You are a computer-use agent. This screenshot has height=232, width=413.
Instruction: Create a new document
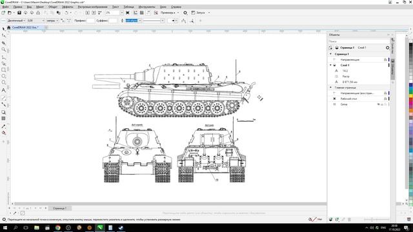pos(3,13)
